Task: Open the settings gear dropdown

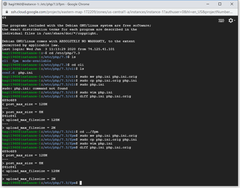Action: coord(232,20)
